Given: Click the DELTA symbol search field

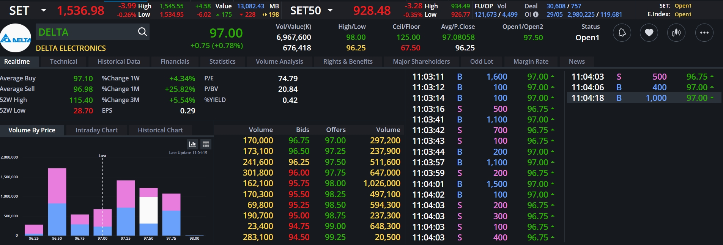Looking at the screenshot, I should (93, 32).
